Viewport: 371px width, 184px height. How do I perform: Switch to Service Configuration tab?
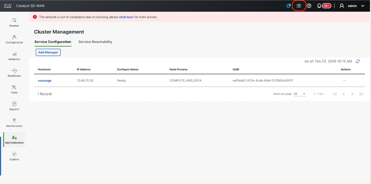tap(53, 42)
